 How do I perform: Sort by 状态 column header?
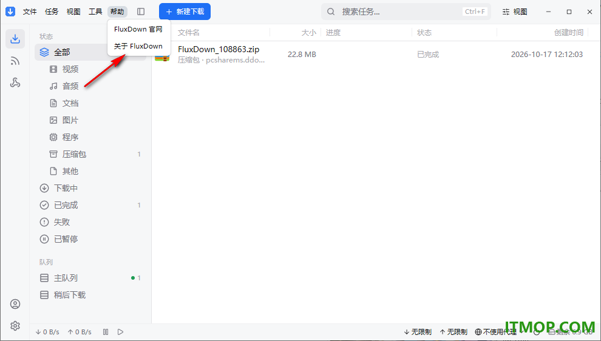click(x=424, y=33)
